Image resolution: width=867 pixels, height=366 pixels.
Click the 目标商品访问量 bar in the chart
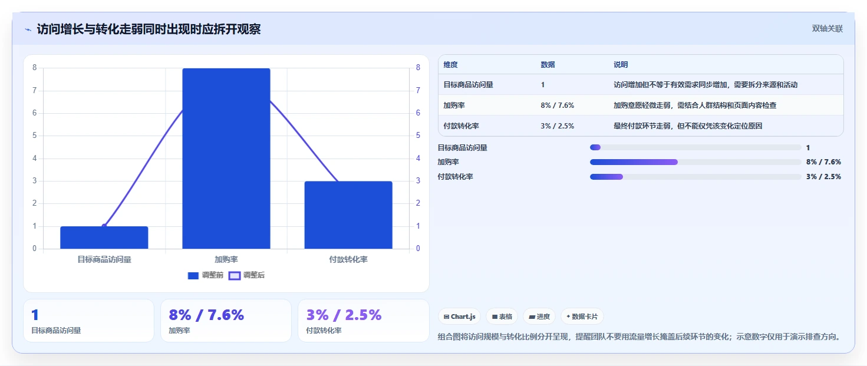104,238
